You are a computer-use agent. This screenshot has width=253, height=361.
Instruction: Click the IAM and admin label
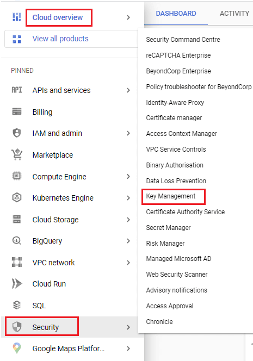pyautogui.click(x=57, y=133)
